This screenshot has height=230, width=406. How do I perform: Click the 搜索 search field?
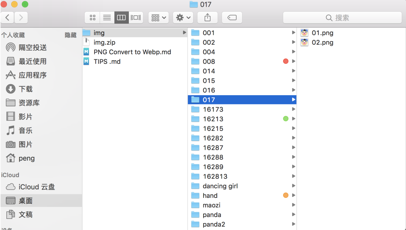(343, 17)
